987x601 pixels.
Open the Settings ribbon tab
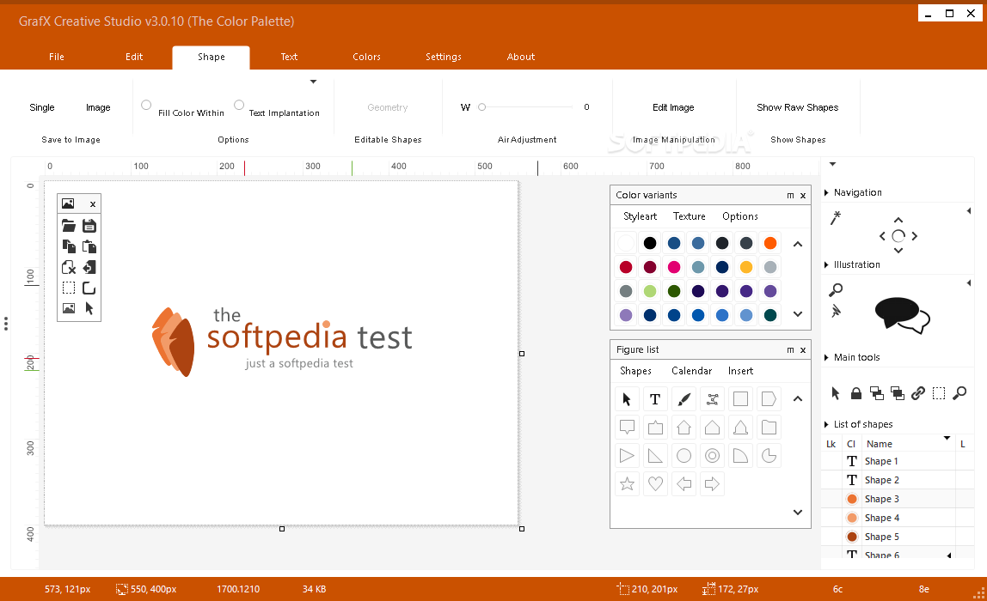443,57
